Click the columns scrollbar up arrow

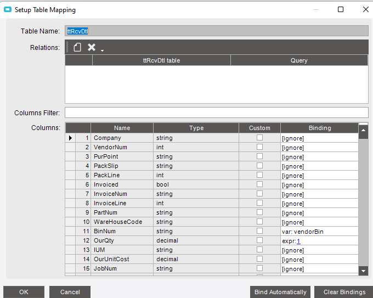point(363,130)
